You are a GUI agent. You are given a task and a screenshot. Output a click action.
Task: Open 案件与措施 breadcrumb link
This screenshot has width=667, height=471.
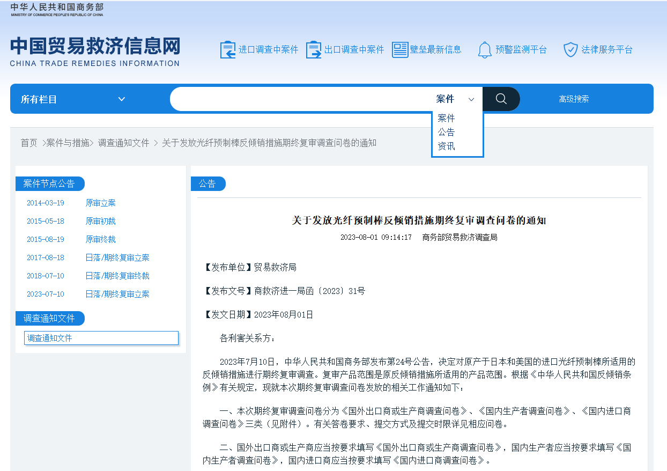(68, 143)
